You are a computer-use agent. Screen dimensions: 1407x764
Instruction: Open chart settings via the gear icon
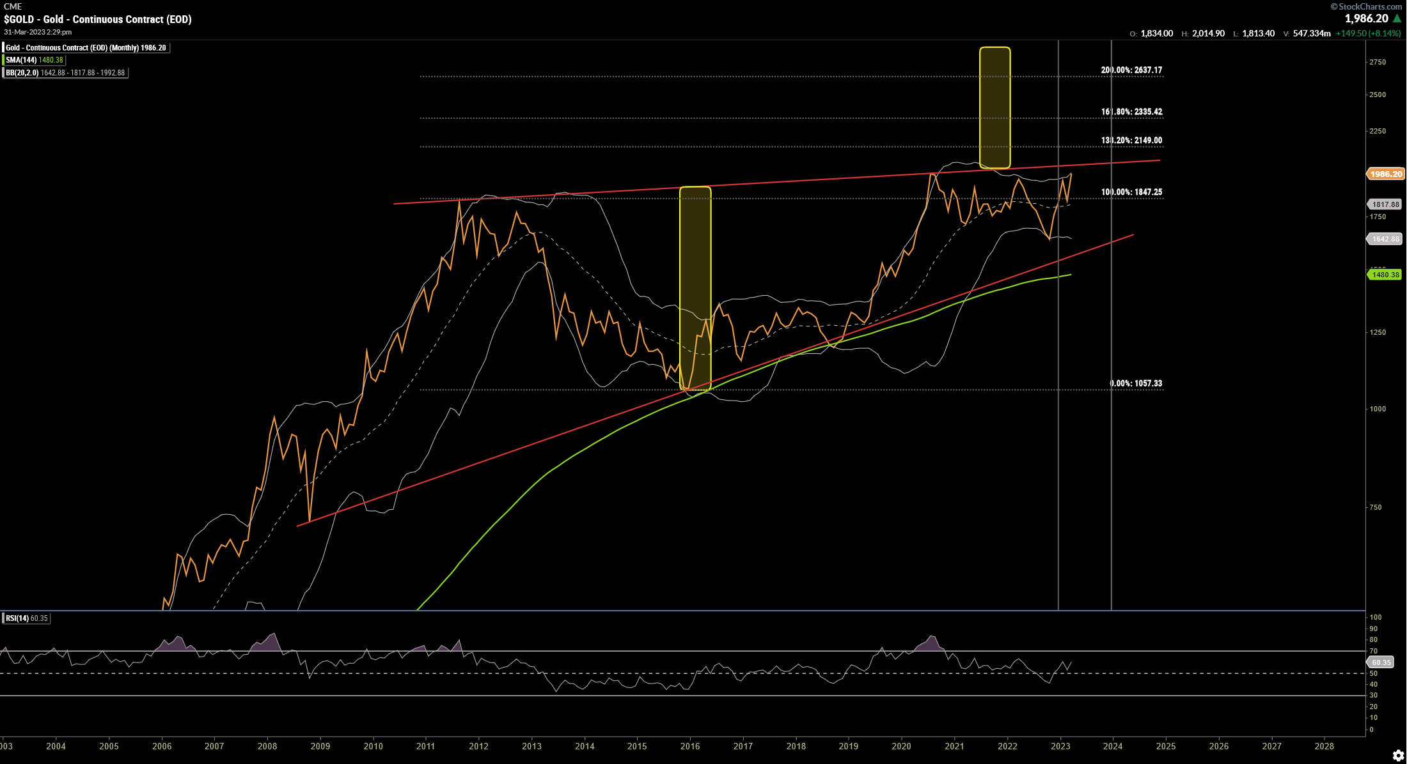pyautogui.click(x=1398, y=756)
